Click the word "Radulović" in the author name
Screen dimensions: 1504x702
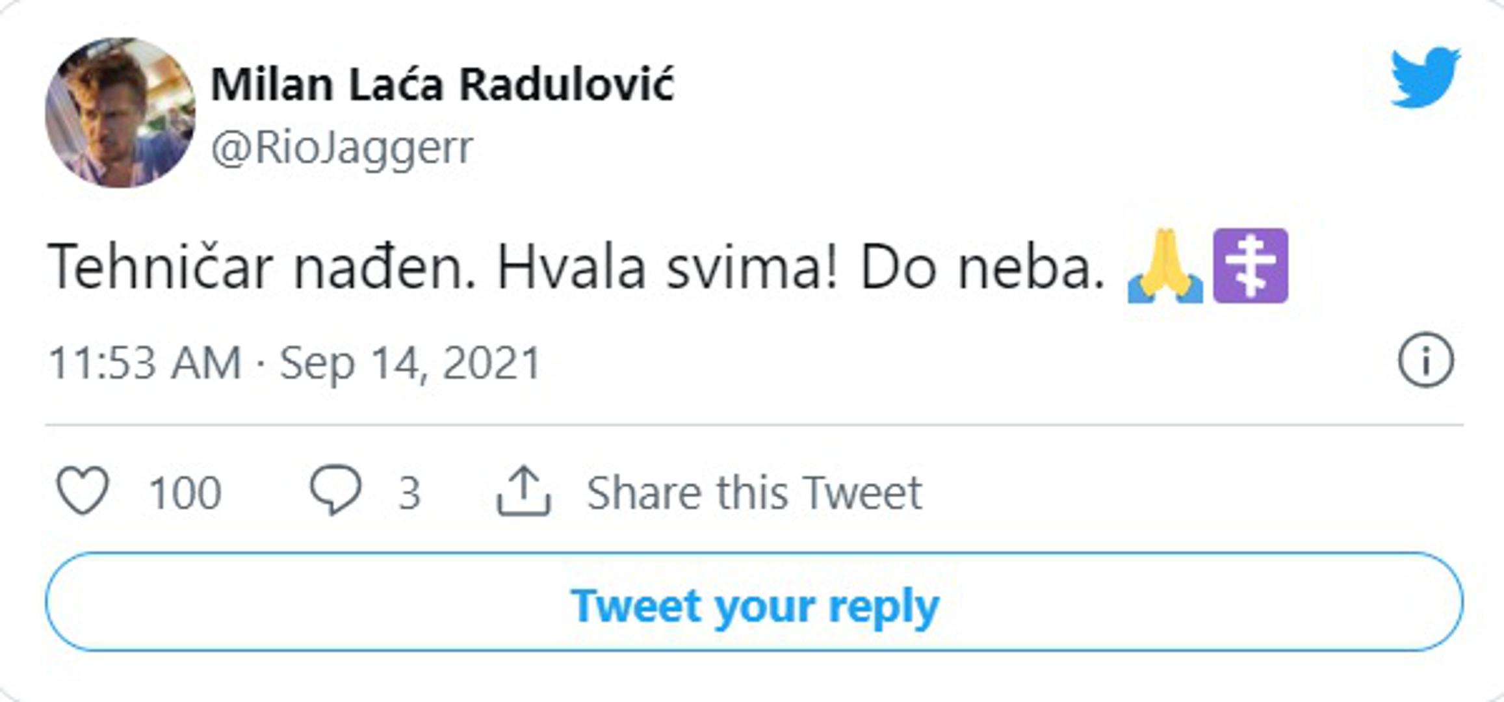tap(566, 84)
